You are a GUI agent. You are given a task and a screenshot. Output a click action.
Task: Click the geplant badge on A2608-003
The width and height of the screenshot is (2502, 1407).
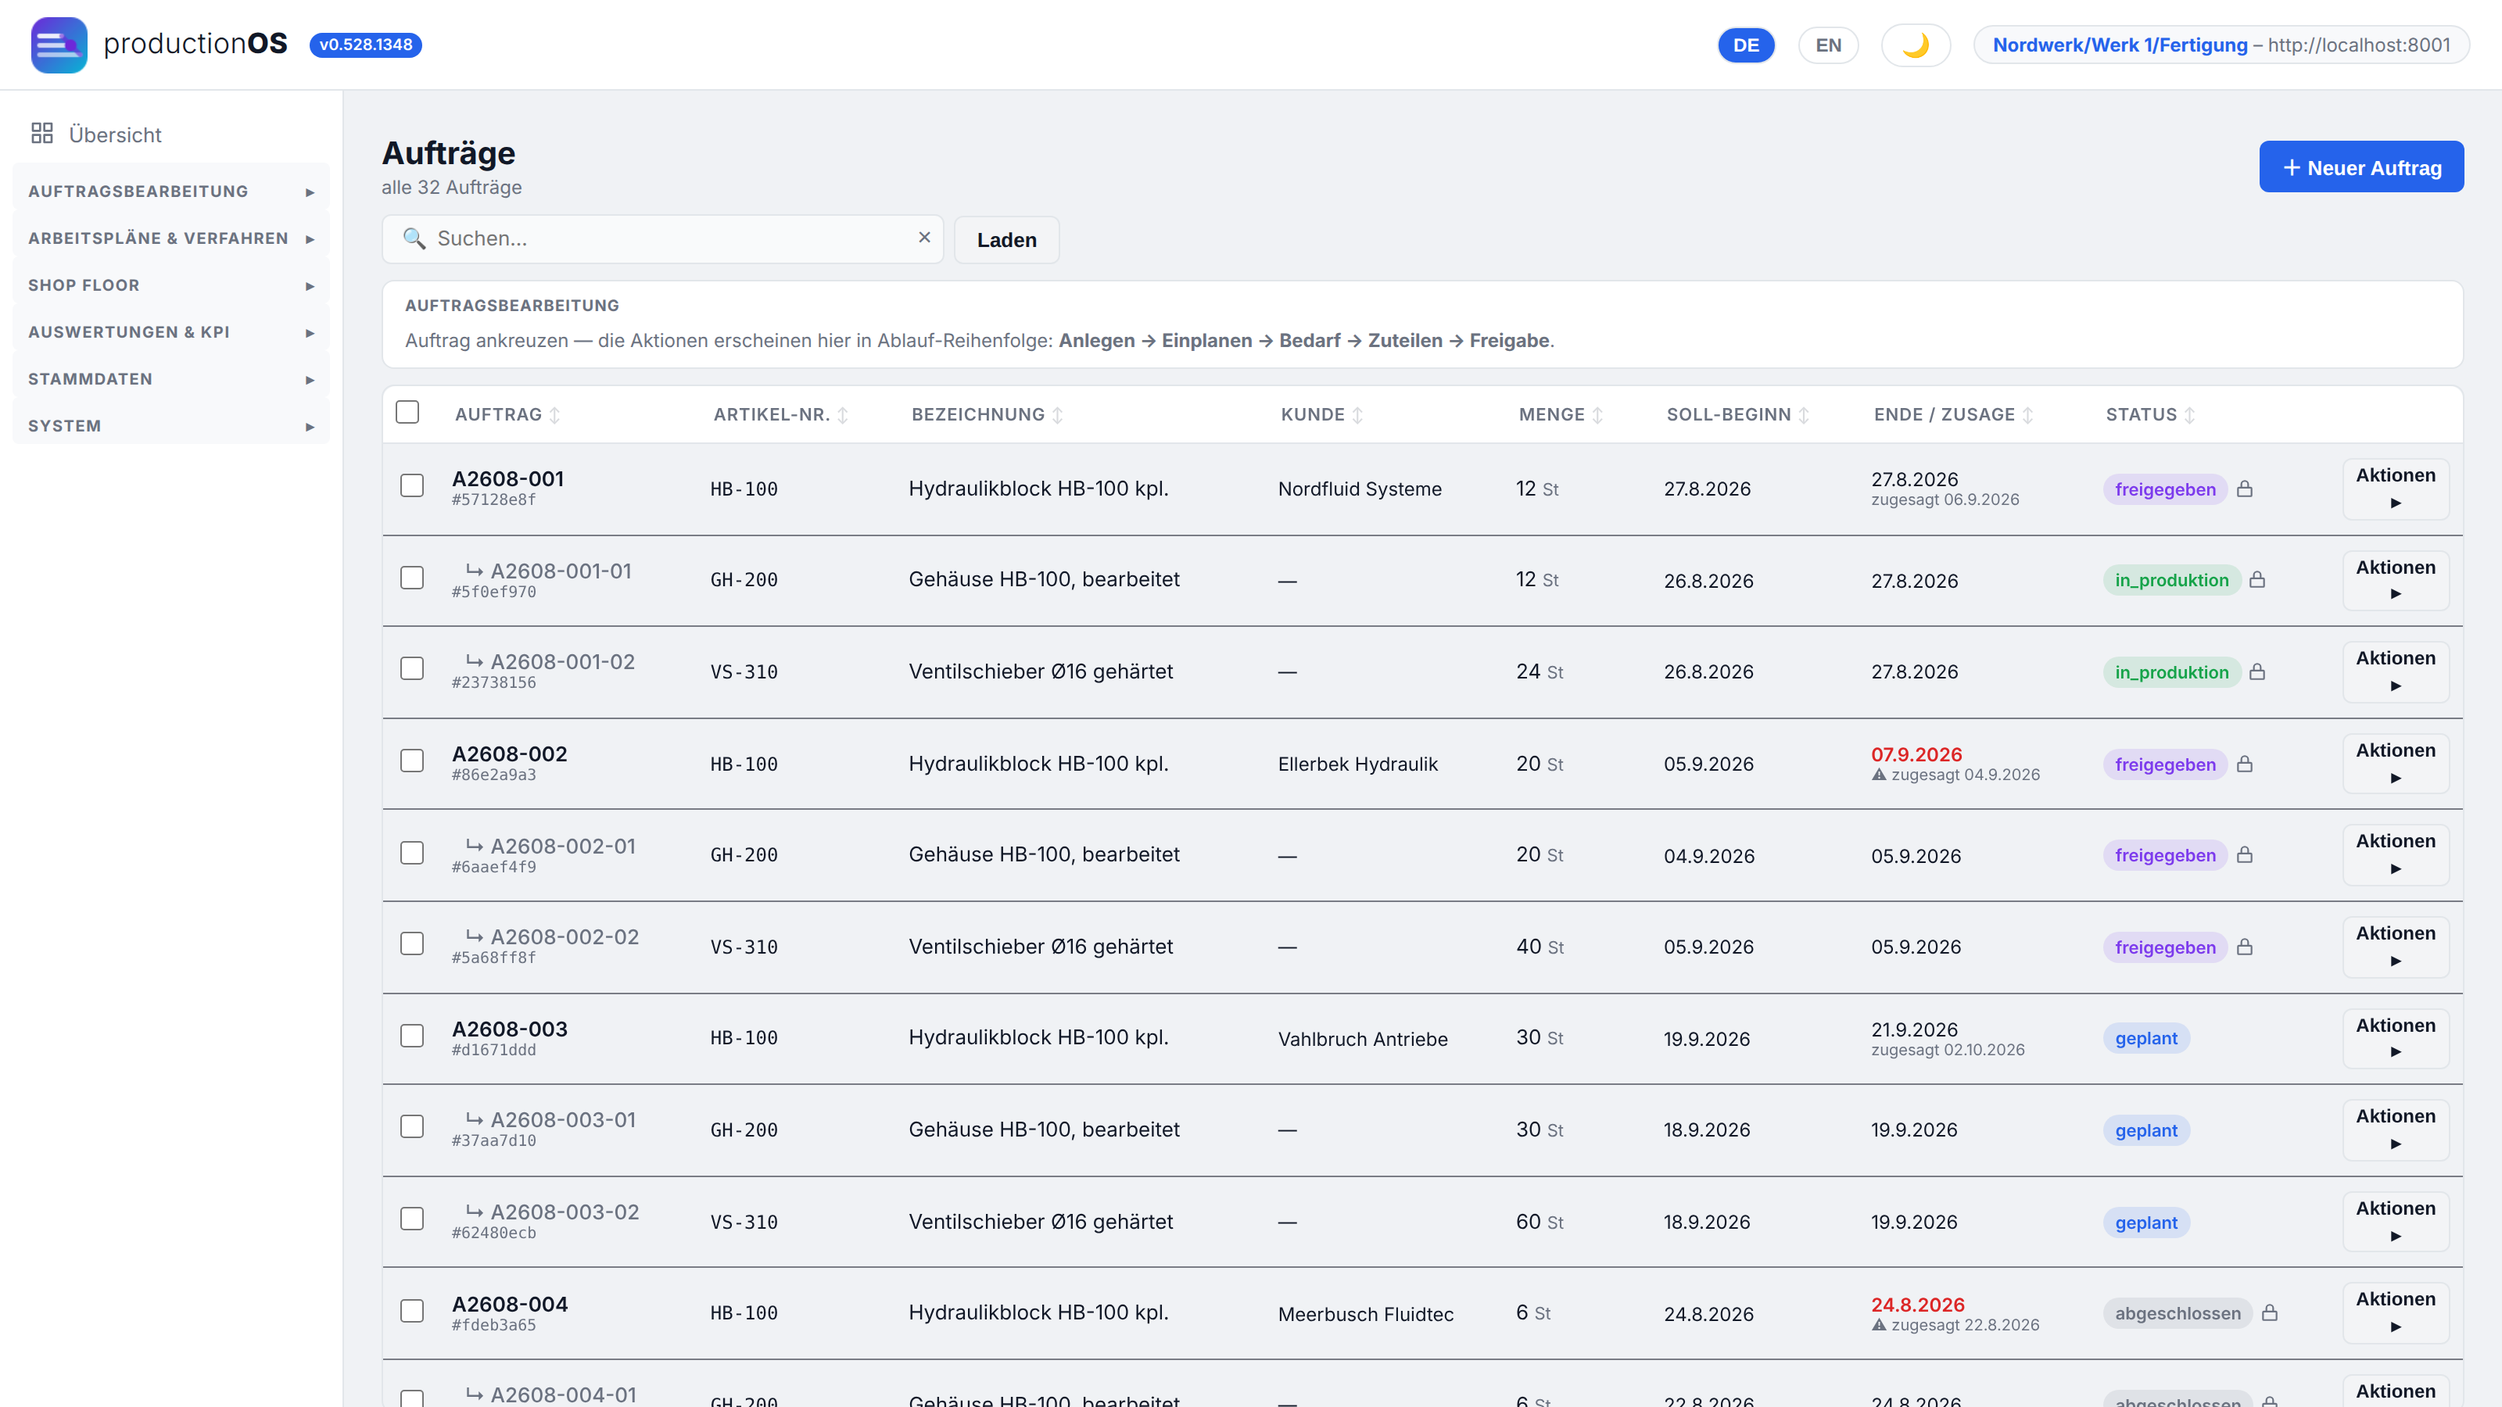2145,1038
